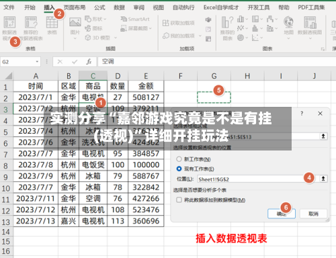Click the pie chart icon in 图表 group
The height and width of the screenshot is (258, 336).
[x=241, y=38]
